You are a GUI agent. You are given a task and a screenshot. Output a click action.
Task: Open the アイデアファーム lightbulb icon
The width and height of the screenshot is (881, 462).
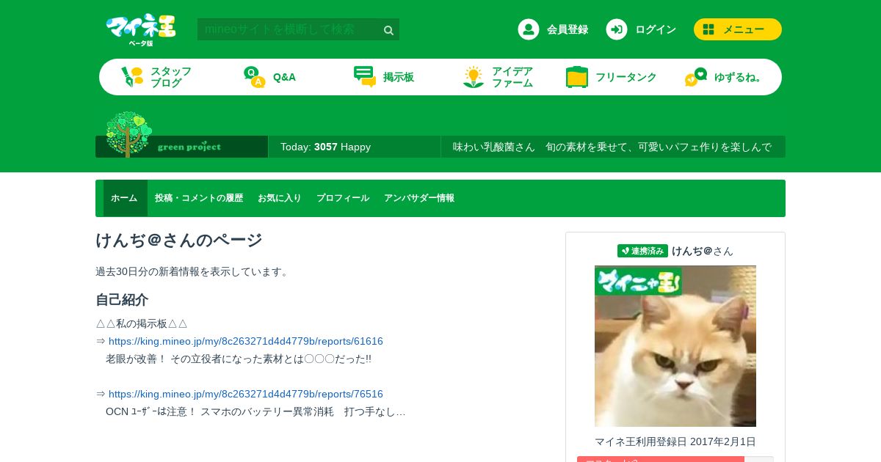click(474, 77)
